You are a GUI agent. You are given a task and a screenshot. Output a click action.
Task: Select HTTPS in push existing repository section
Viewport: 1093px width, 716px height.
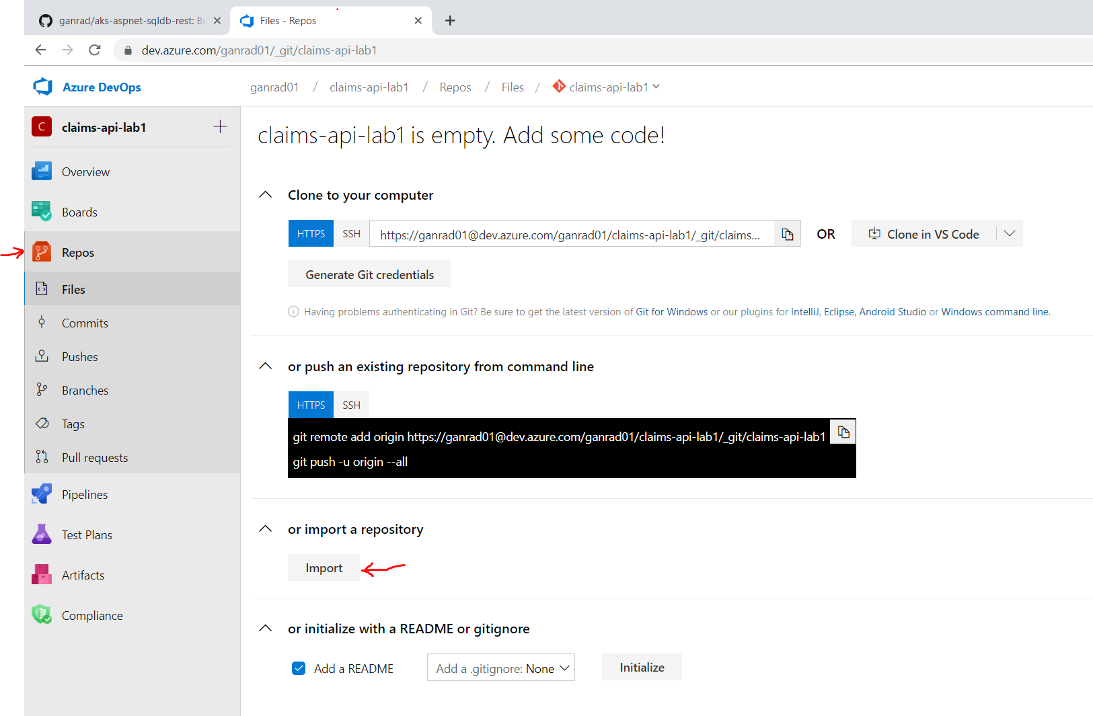(311, 405)
